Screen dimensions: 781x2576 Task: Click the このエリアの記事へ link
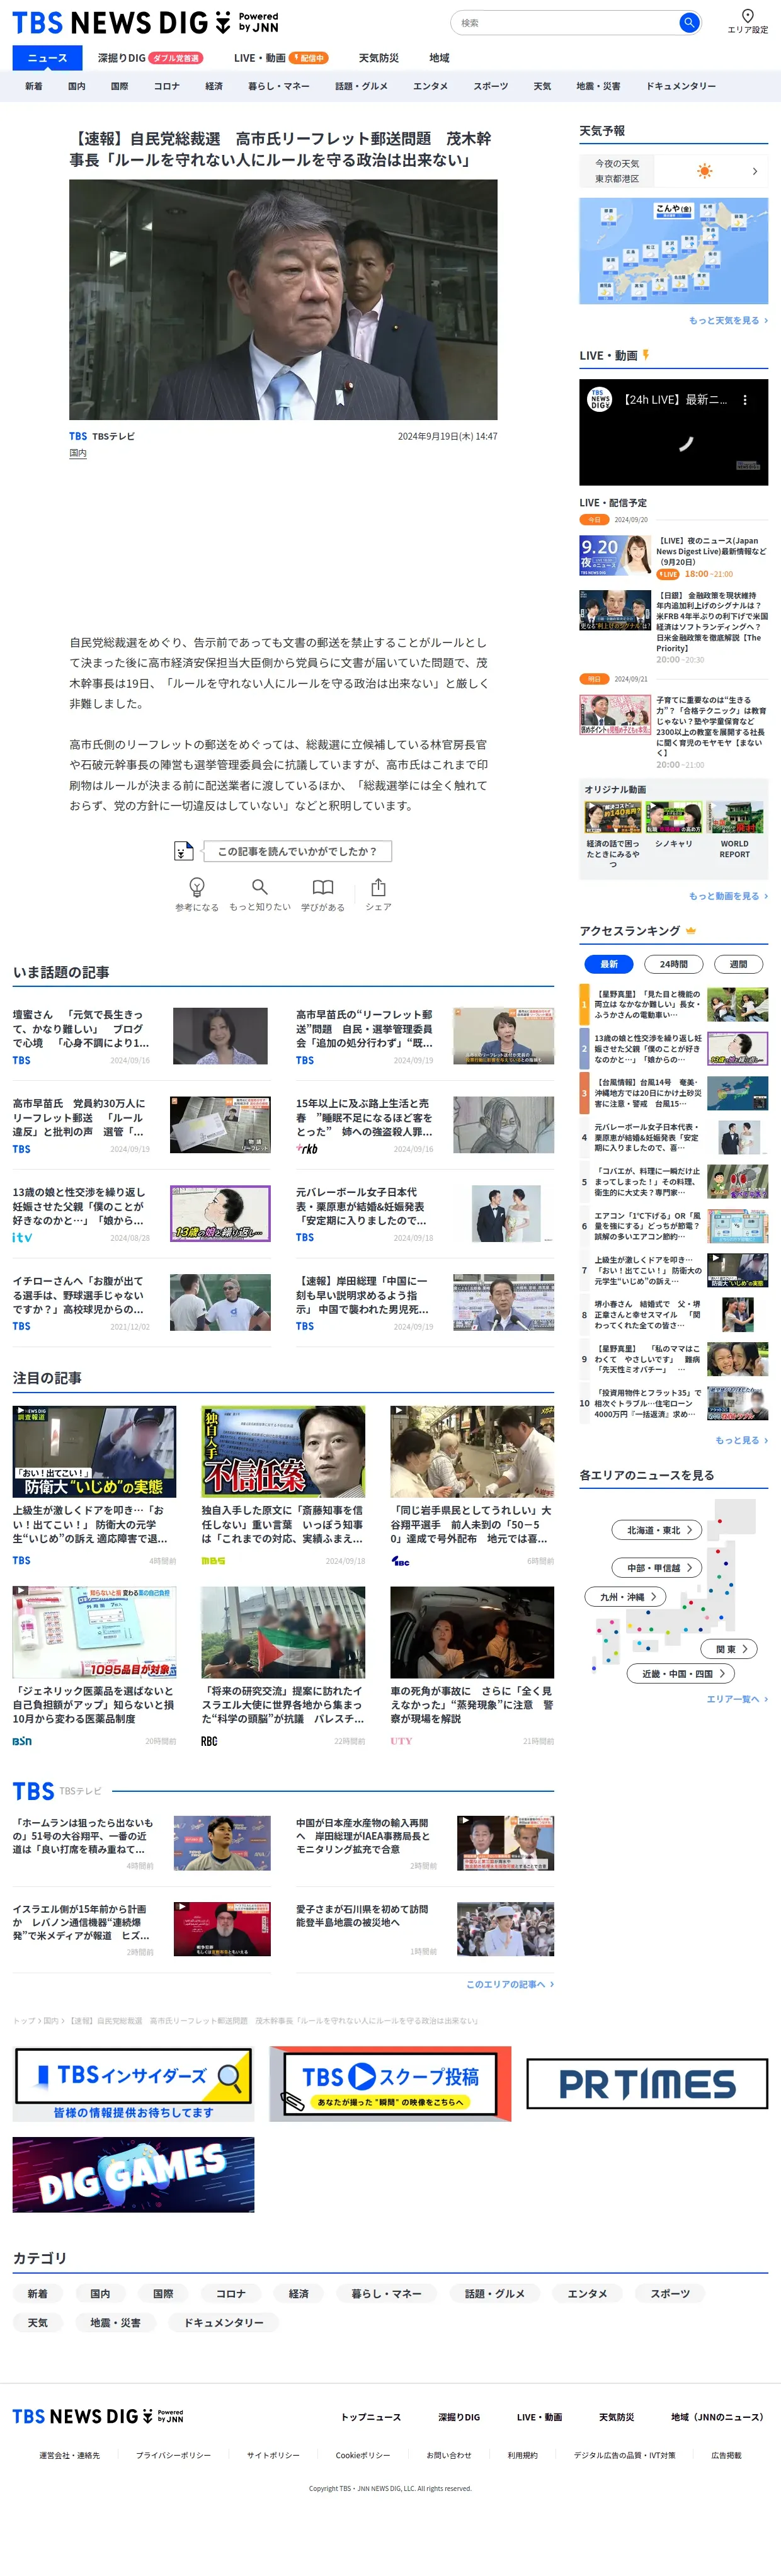click(x=509, y=1984)
